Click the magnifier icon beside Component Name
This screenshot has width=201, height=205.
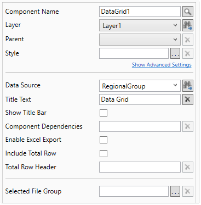point(188,12)
